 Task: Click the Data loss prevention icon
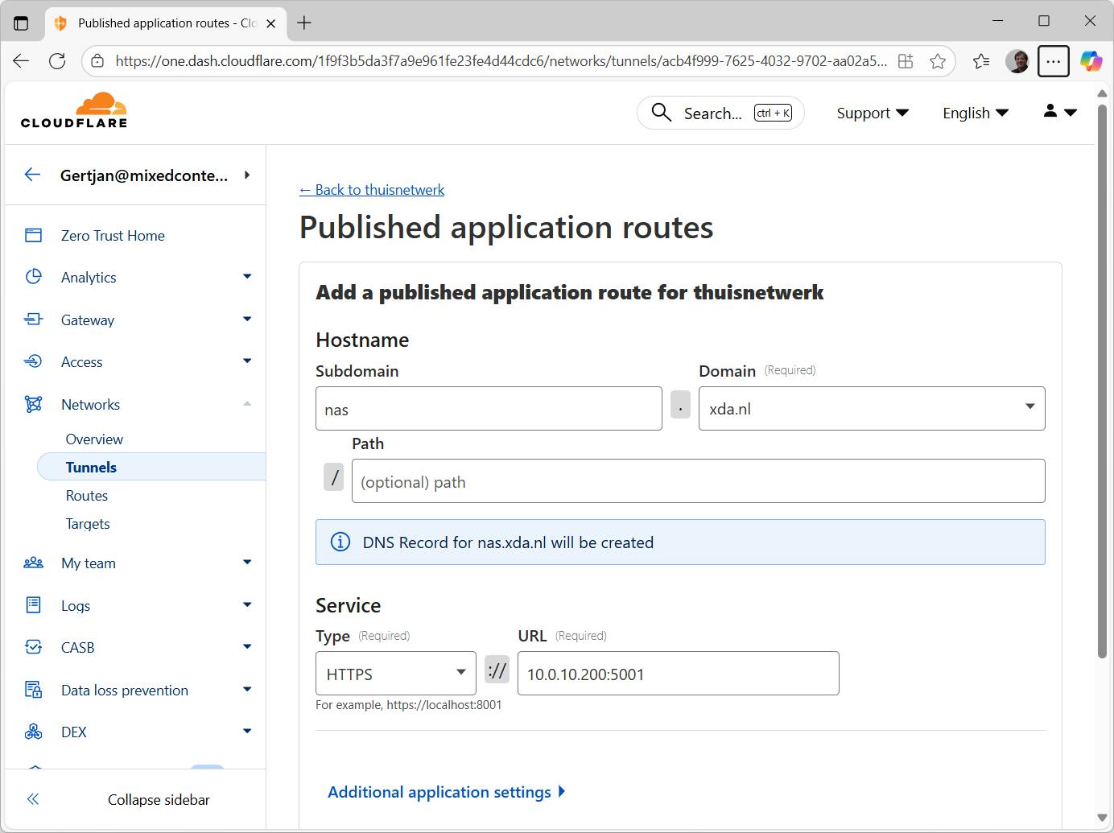coord(33,690)
